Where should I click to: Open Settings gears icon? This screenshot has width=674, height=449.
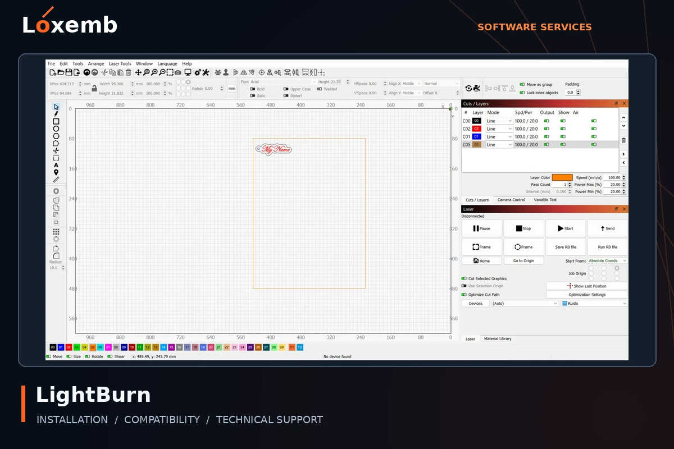[x=197, y=72]
